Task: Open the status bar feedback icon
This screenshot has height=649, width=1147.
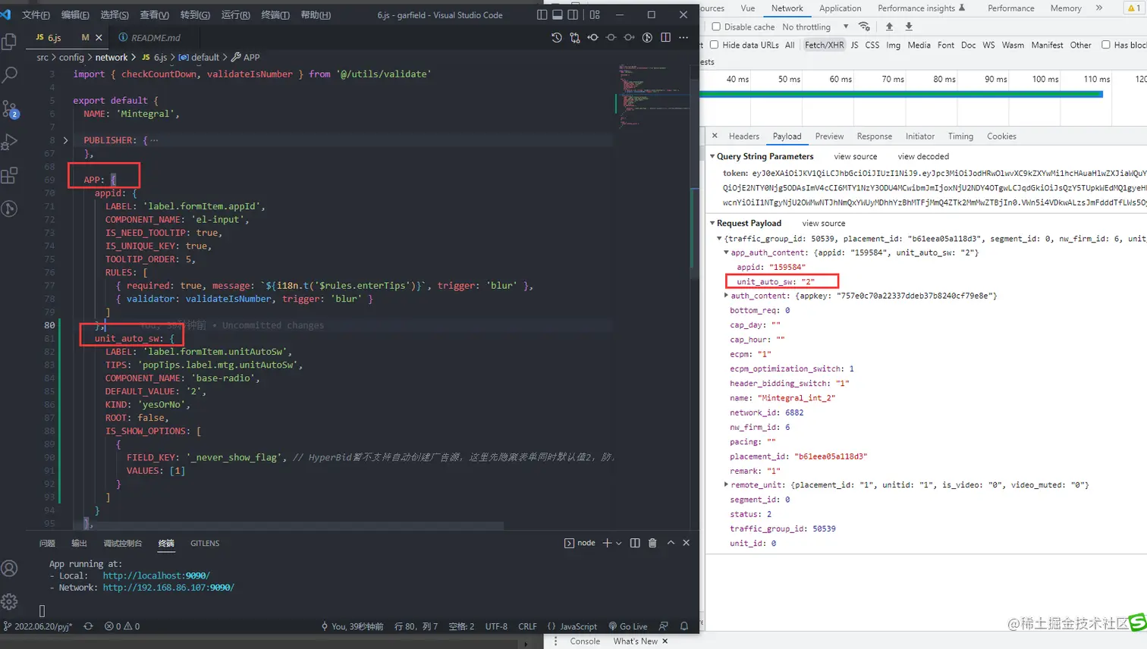Action: (664, 626)
